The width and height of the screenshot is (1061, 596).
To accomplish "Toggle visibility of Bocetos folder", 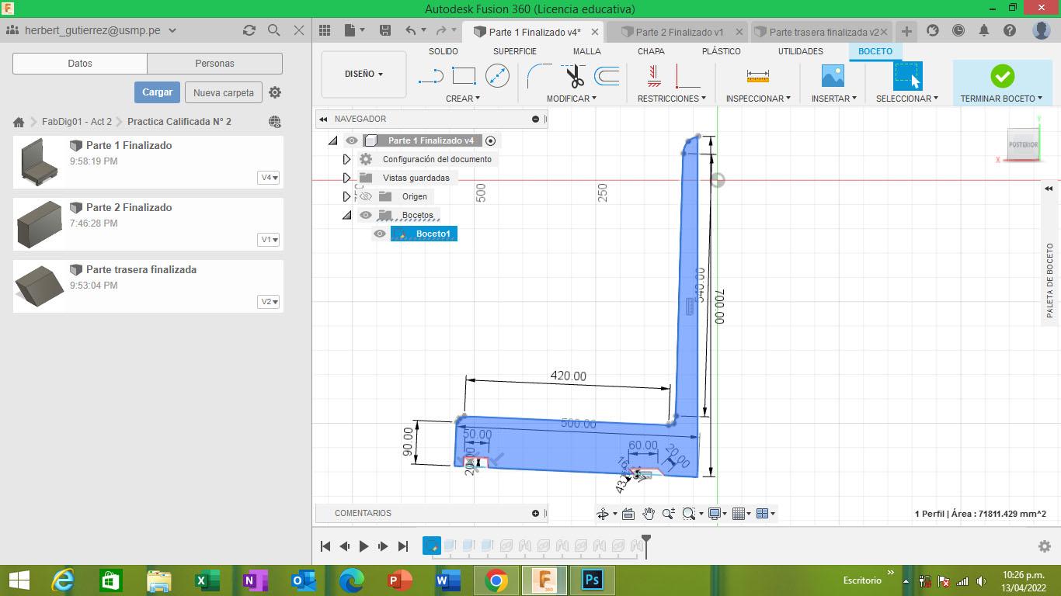I will (x=366, y=215).
